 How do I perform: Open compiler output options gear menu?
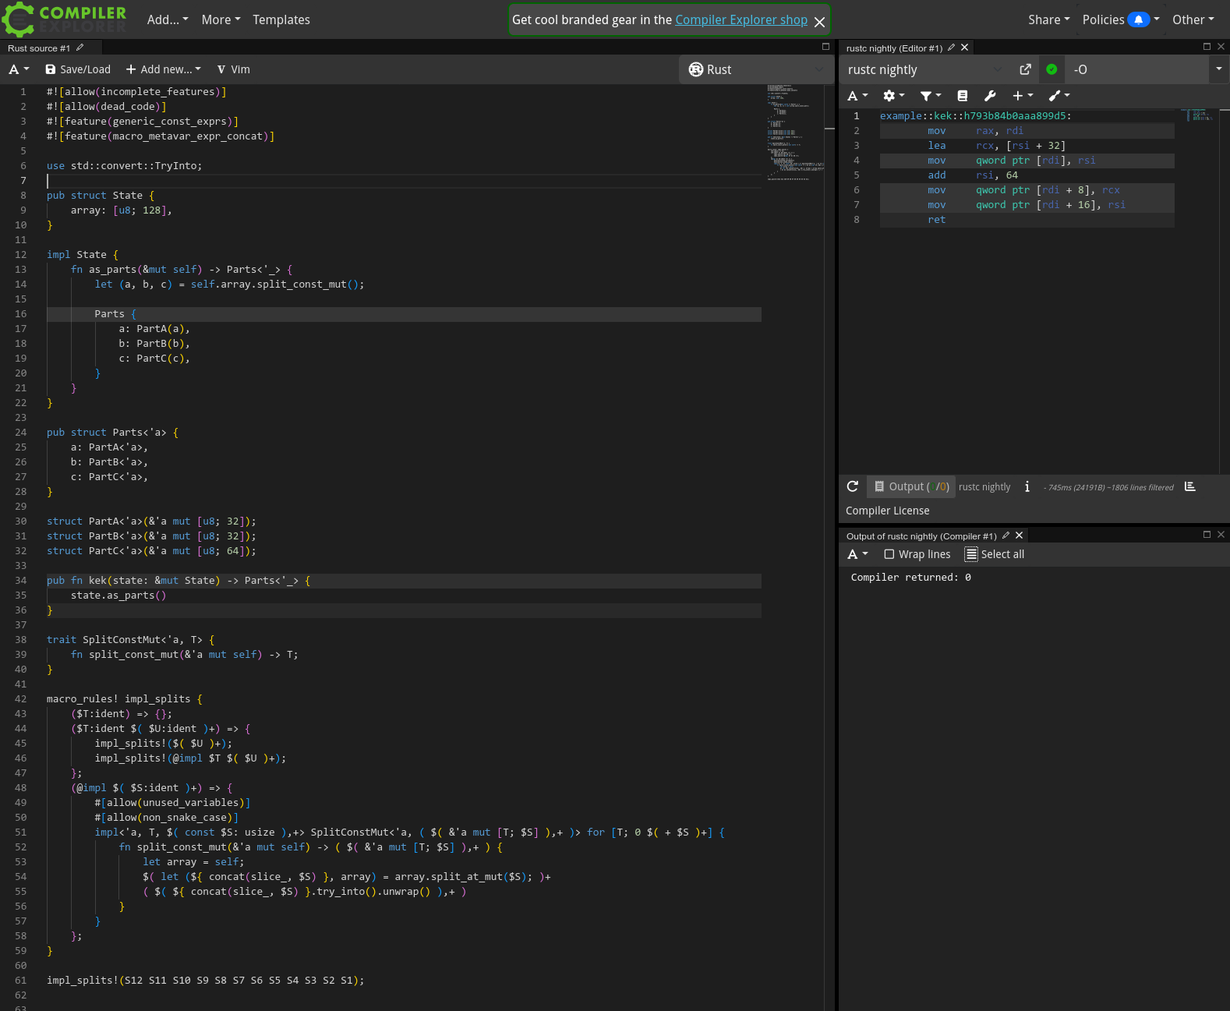coord(893,96)
